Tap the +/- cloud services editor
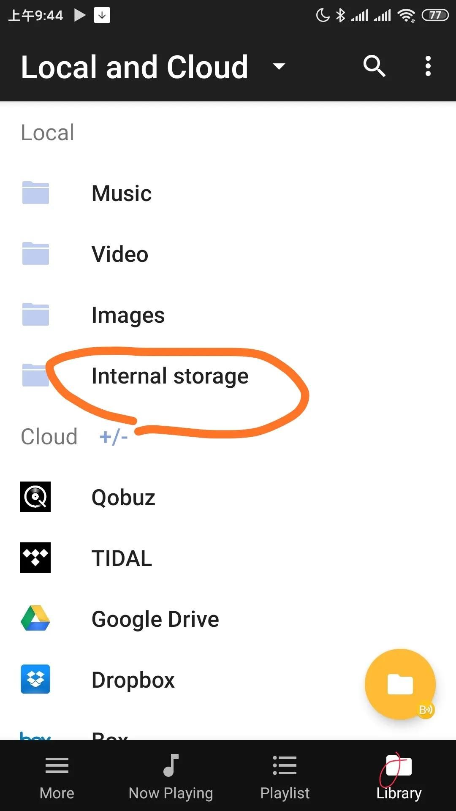456x811 pixels. 113,437
